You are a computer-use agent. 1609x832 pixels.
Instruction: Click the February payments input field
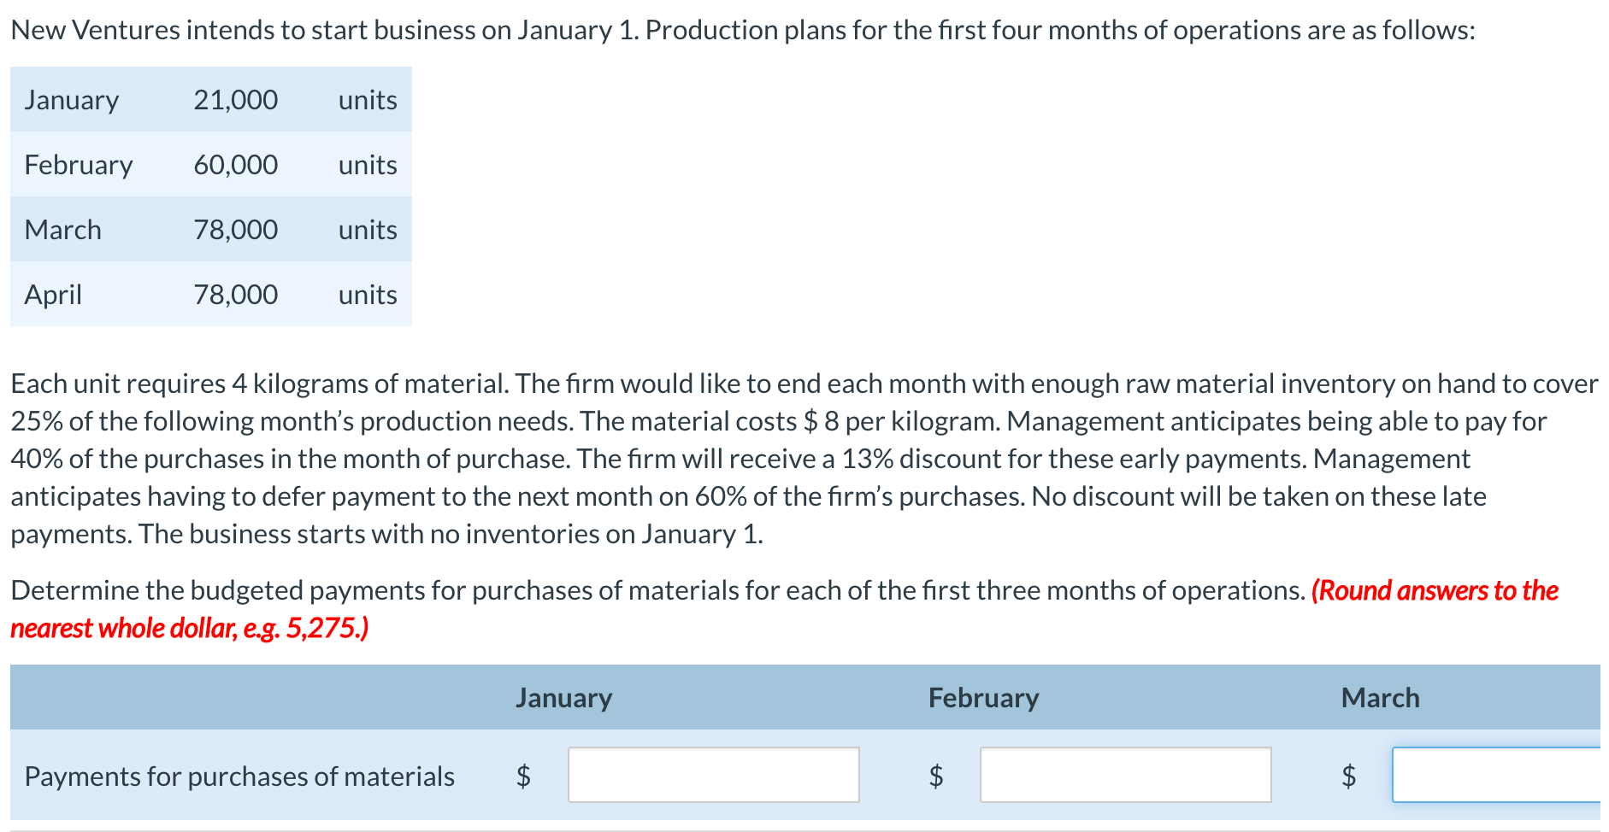(x=1126, y=775)
